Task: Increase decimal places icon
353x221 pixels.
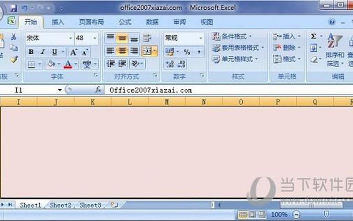Action: pyautogui.click(x=170, y=64)
